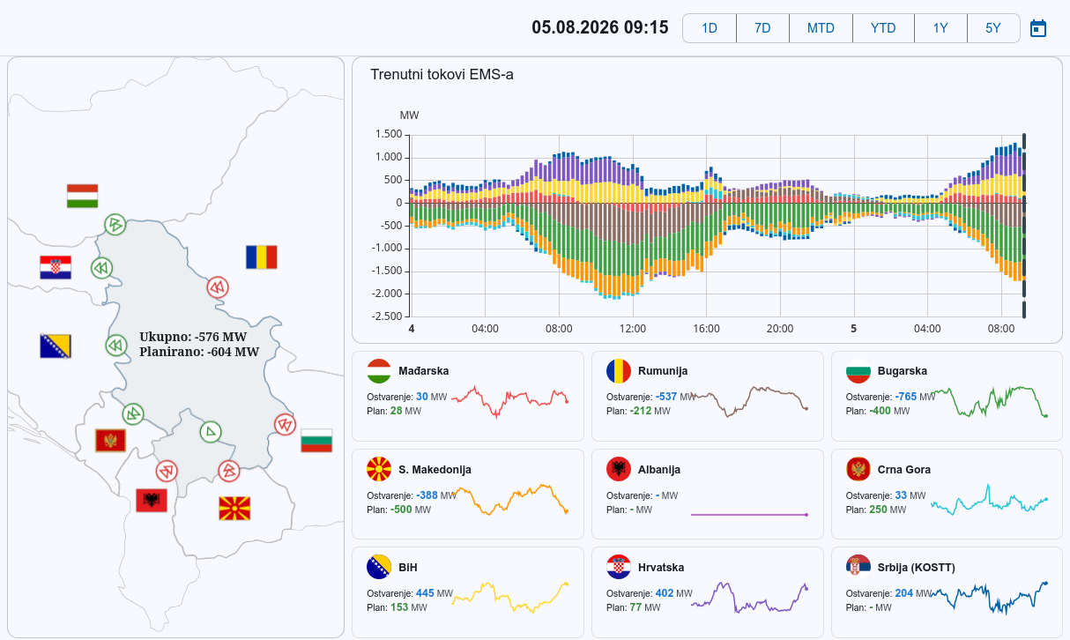
Task: Click the Montenegro flag on the map
Action: [x=111, y=440]
